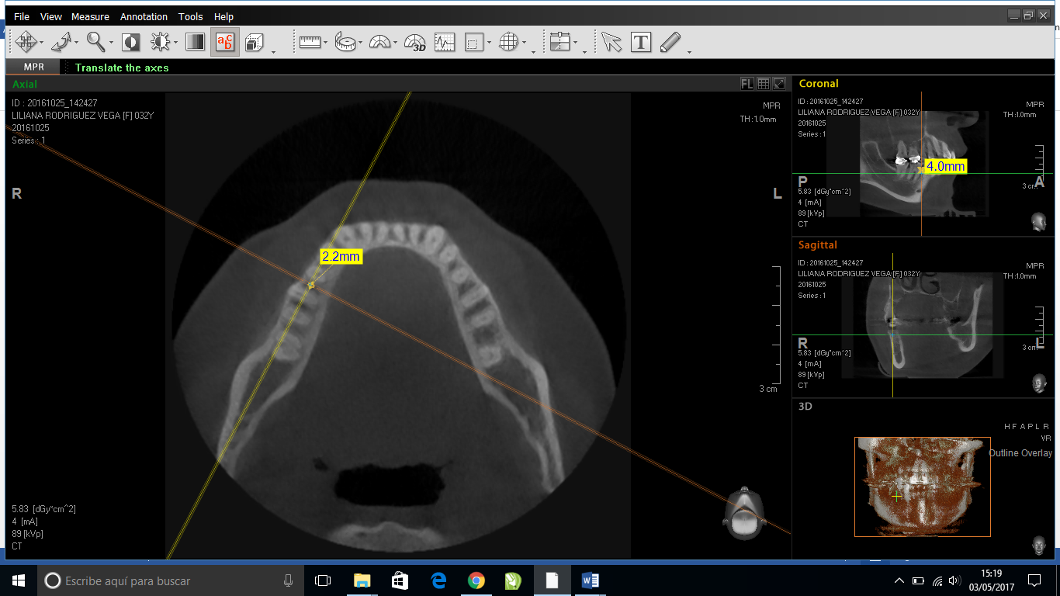Screen dimensions: 1060x596
Task: Expand the dropdown arrow beside ruler tool
Action: [x=326, y=43]
